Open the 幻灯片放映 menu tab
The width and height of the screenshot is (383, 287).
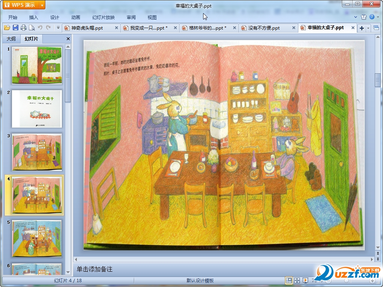click(x=103, y=17)
